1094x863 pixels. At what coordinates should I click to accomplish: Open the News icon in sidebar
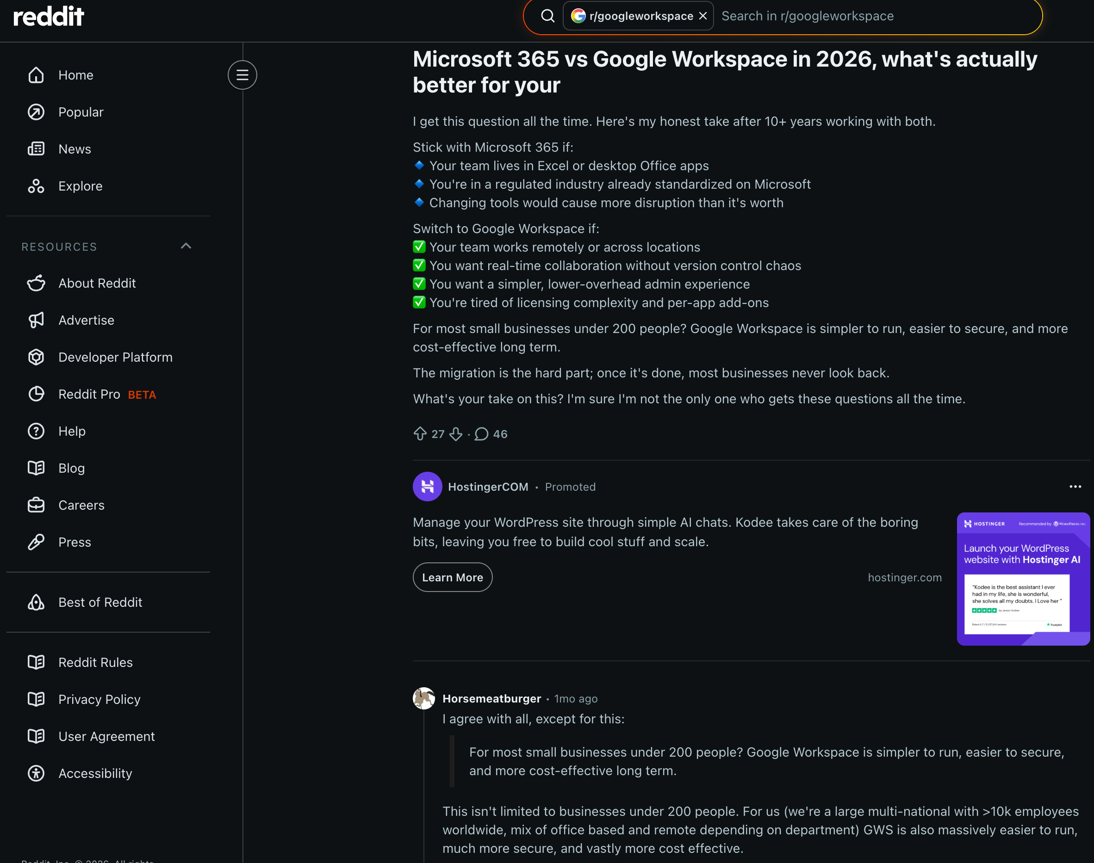36,148
